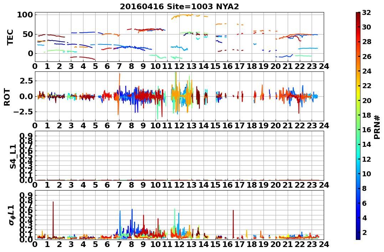
Task: Click the dark-red σφ spike near hour 16.5
Action: click(233, 224)
